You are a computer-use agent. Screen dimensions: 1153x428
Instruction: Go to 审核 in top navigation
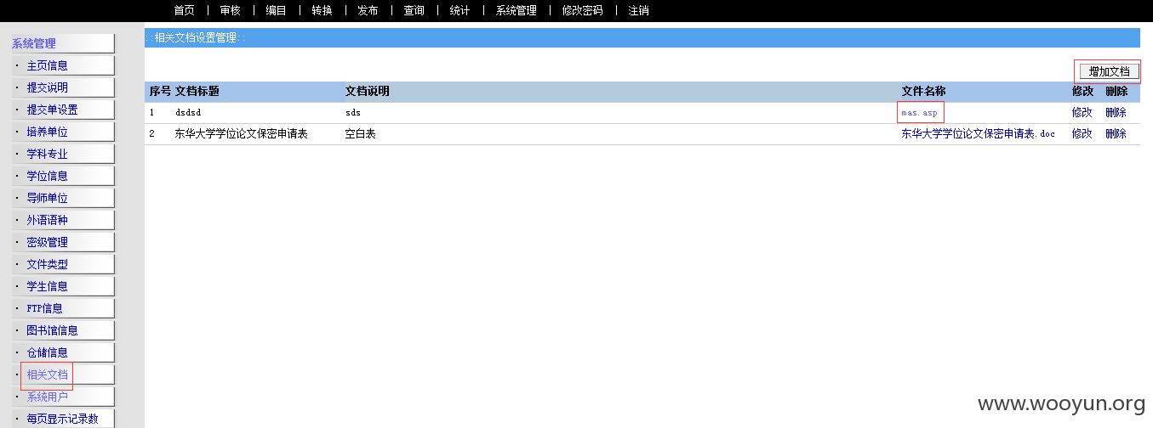[x=230, y=10]
